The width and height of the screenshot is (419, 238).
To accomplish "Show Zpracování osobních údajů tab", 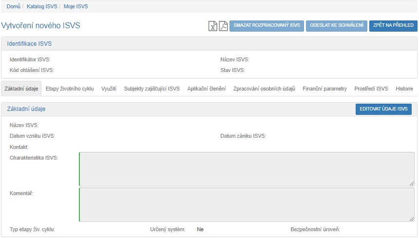I will pyautogui.click(x=264, y=89).
